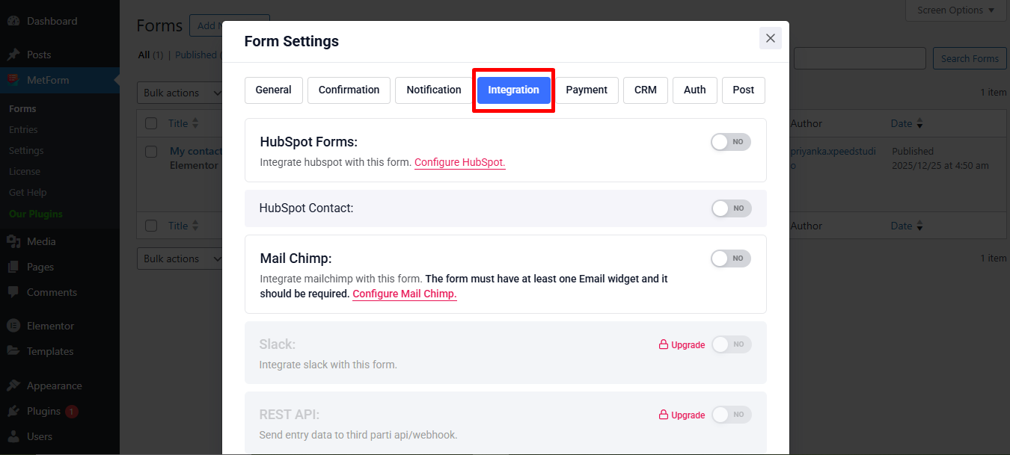The image size is (1010, 455).
Task: Click the Pages icon in sidebar
Action: pos(16,266)
